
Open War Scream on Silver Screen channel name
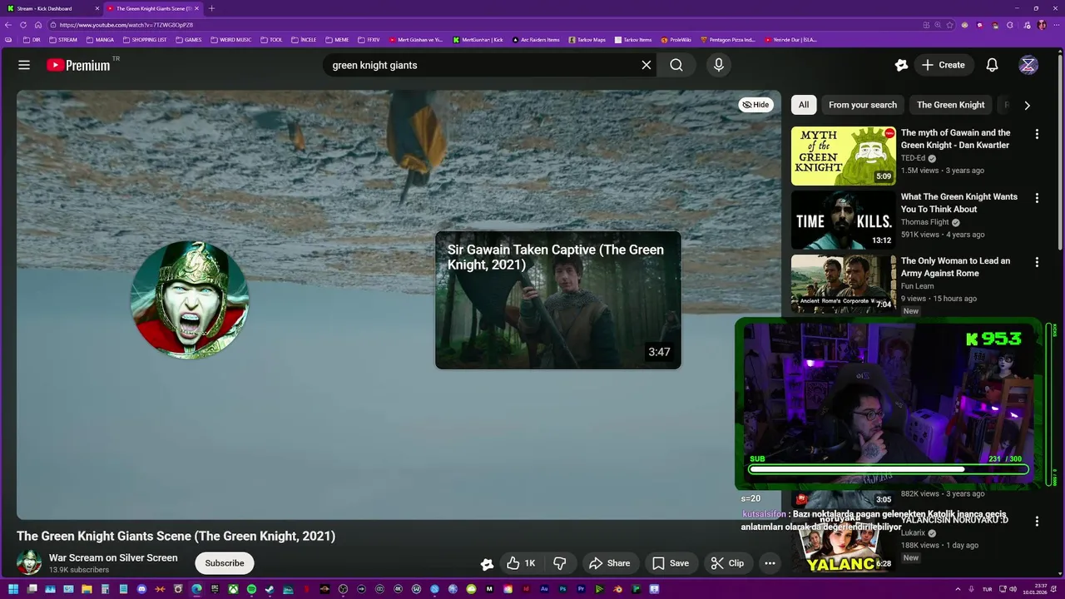click(113, 558)
